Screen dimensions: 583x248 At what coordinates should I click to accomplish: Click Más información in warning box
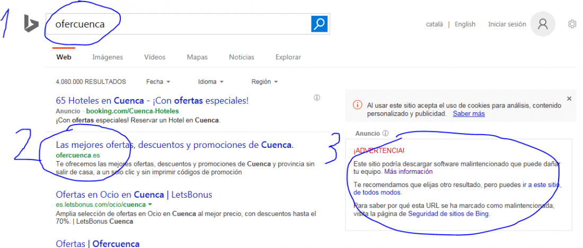click(x=408, y=172)
